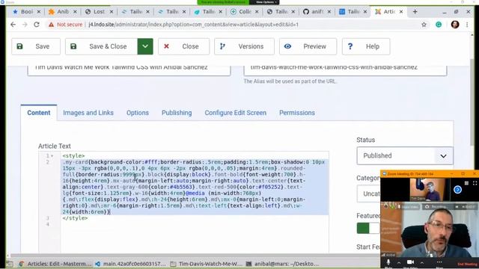
Task: Expand the Save & Close dropdown arrow
Action: (x=145, y=46)
